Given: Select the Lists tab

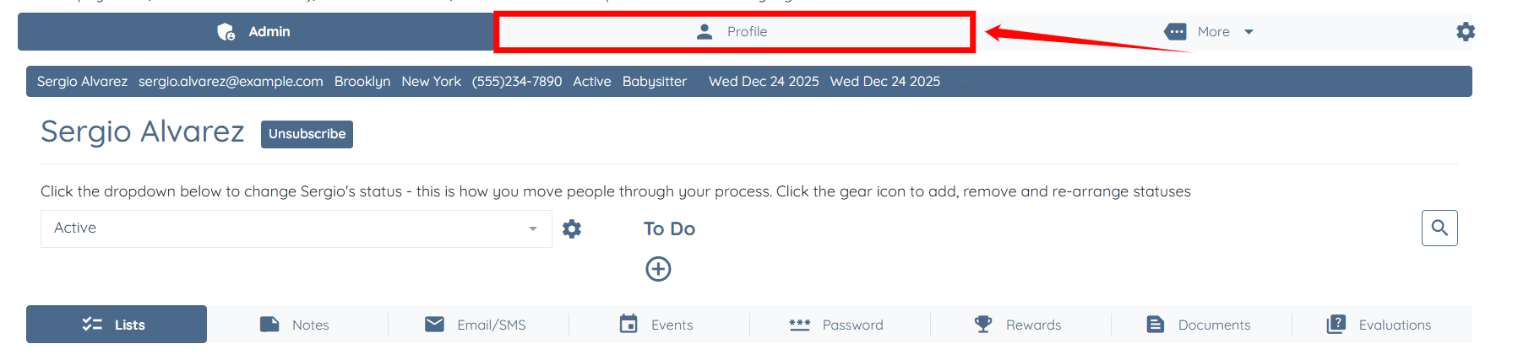Looking at the screenshot, I should click(x=117, y=325).
